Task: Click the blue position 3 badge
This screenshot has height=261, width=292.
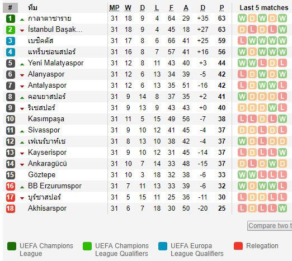Action: pos(11,41)
